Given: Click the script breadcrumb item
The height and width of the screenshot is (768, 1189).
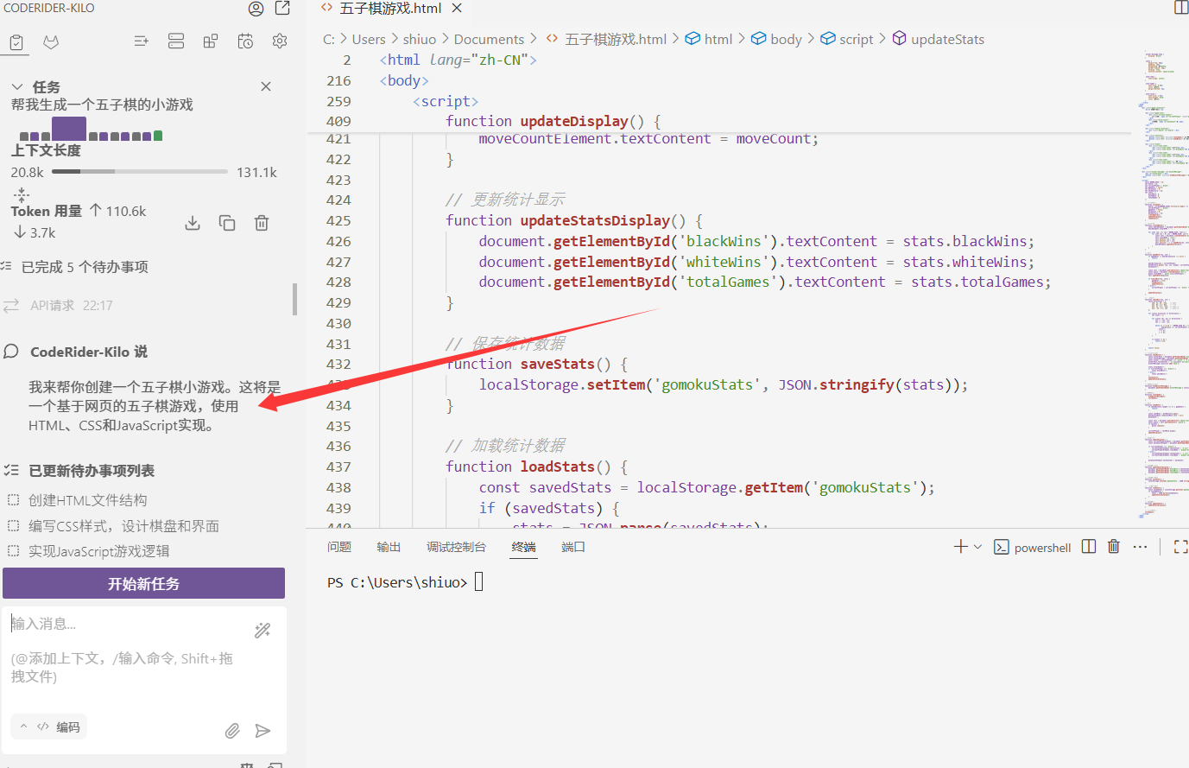Looking at the screenshot, I should [846, 40].
